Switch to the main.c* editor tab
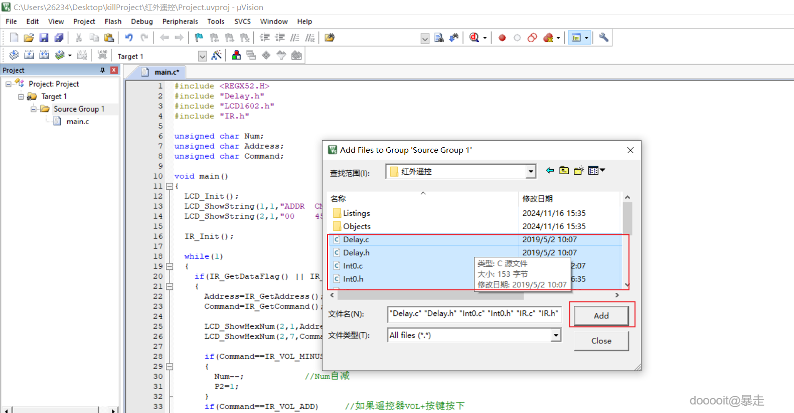 [x=166, y=72]
